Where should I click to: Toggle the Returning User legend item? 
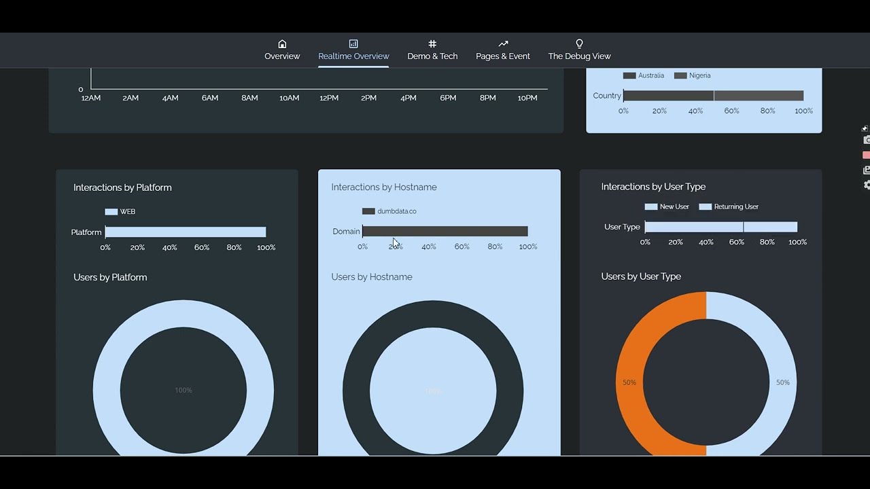729,206
